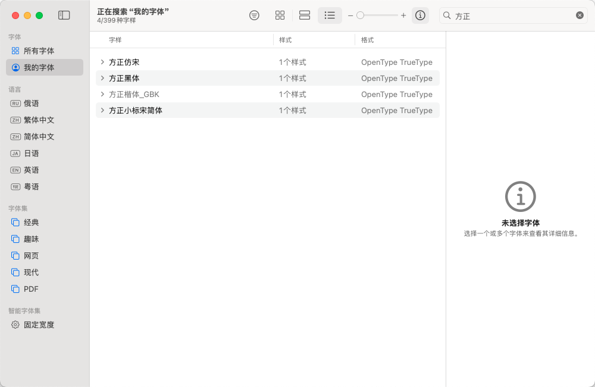Open the filter options circle icon
Screen dimensions: 595x387
(x=254, y=15)
